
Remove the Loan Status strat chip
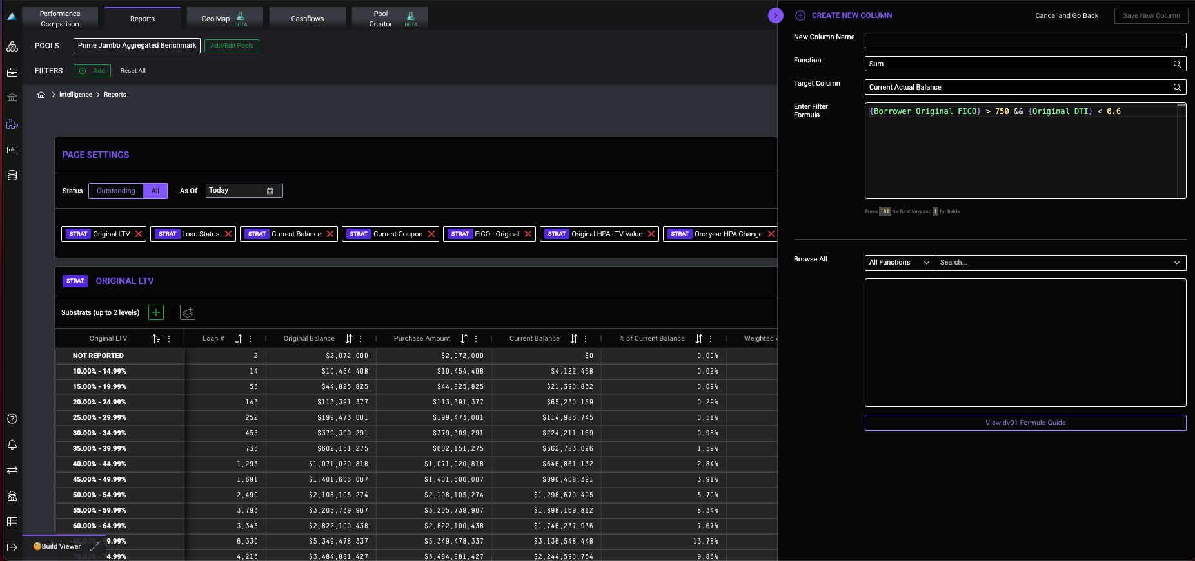pyautogui.click(x=228, y=234)
